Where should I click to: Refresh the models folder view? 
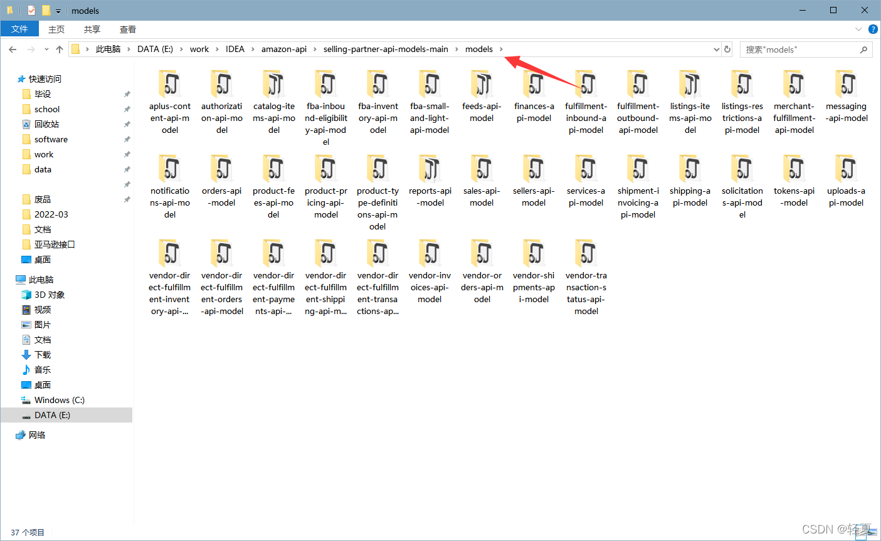pyautogui.click(x=727, y=49)
